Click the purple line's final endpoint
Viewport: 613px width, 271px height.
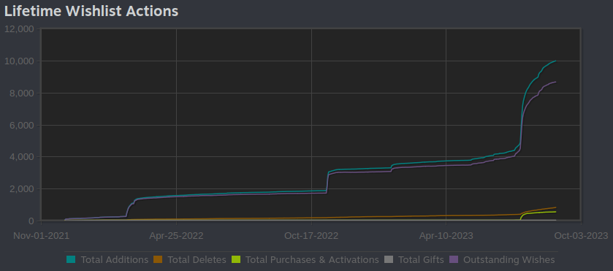[x=555, y=82]
